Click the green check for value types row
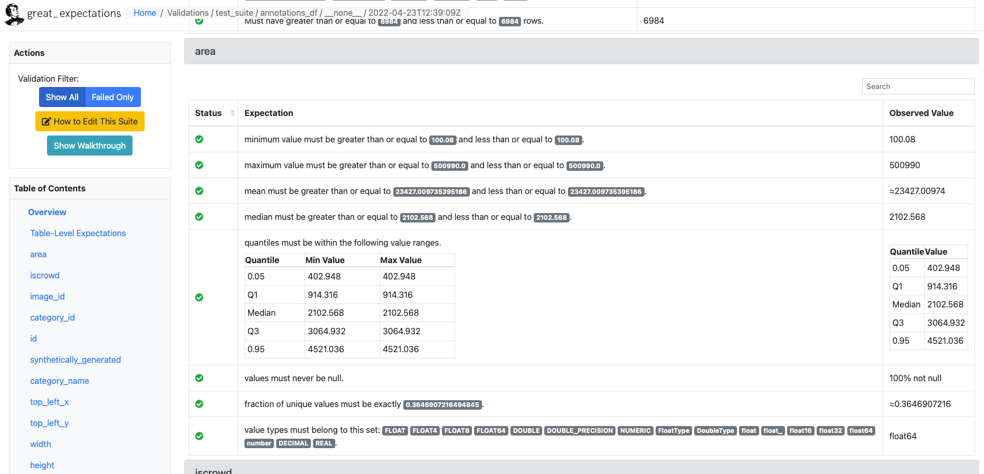Screen dimensions: 984x474 [199, 436]
